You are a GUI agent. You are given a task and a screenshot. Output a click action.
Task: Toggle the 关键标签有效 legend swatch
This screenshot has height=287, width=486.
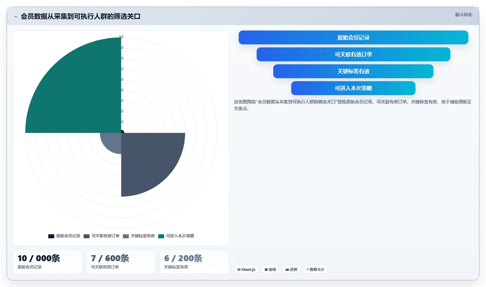(126, 236)
